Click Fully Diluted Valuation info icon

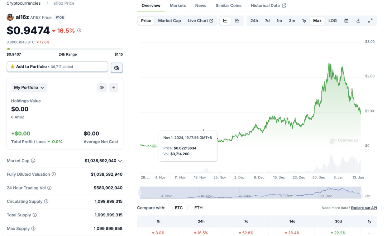point(53,174)
